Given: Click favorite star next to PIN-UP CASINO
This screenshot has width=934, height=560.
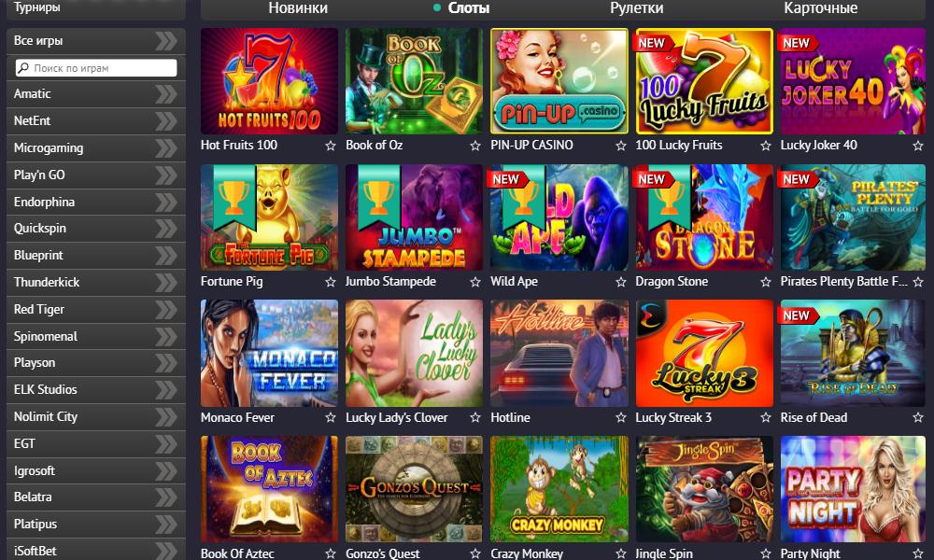Looking at the screenshot, I should pyautogui.click(x=621, y=146).
